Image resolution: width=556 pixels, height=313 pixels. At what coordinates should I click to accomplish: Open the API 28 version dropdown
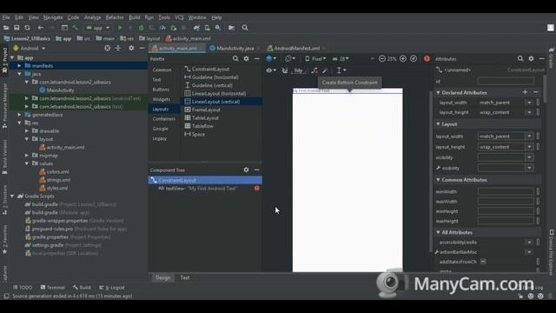pos(341,58)
